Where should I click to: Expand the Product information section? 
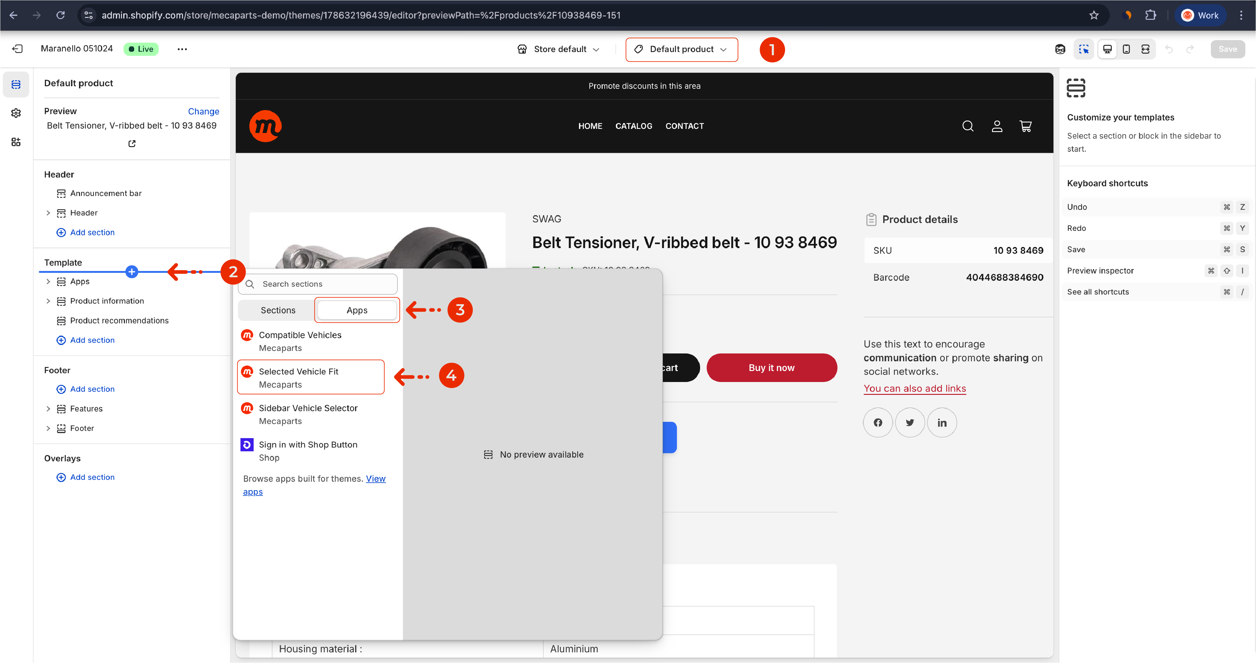(x=48, y=301)
